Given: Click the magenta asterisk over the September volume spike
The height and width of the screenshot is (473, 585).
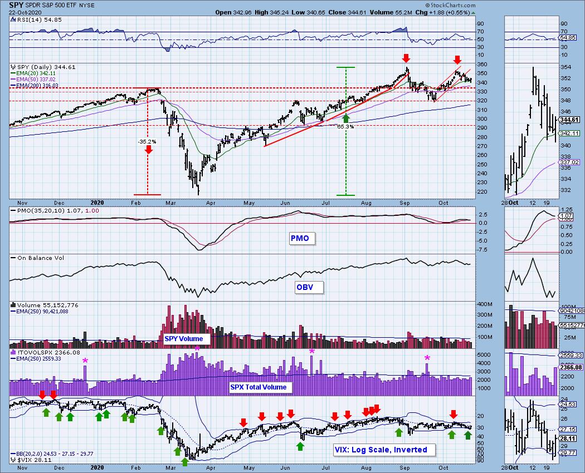Looking at the screenshot, I should 427,358.
